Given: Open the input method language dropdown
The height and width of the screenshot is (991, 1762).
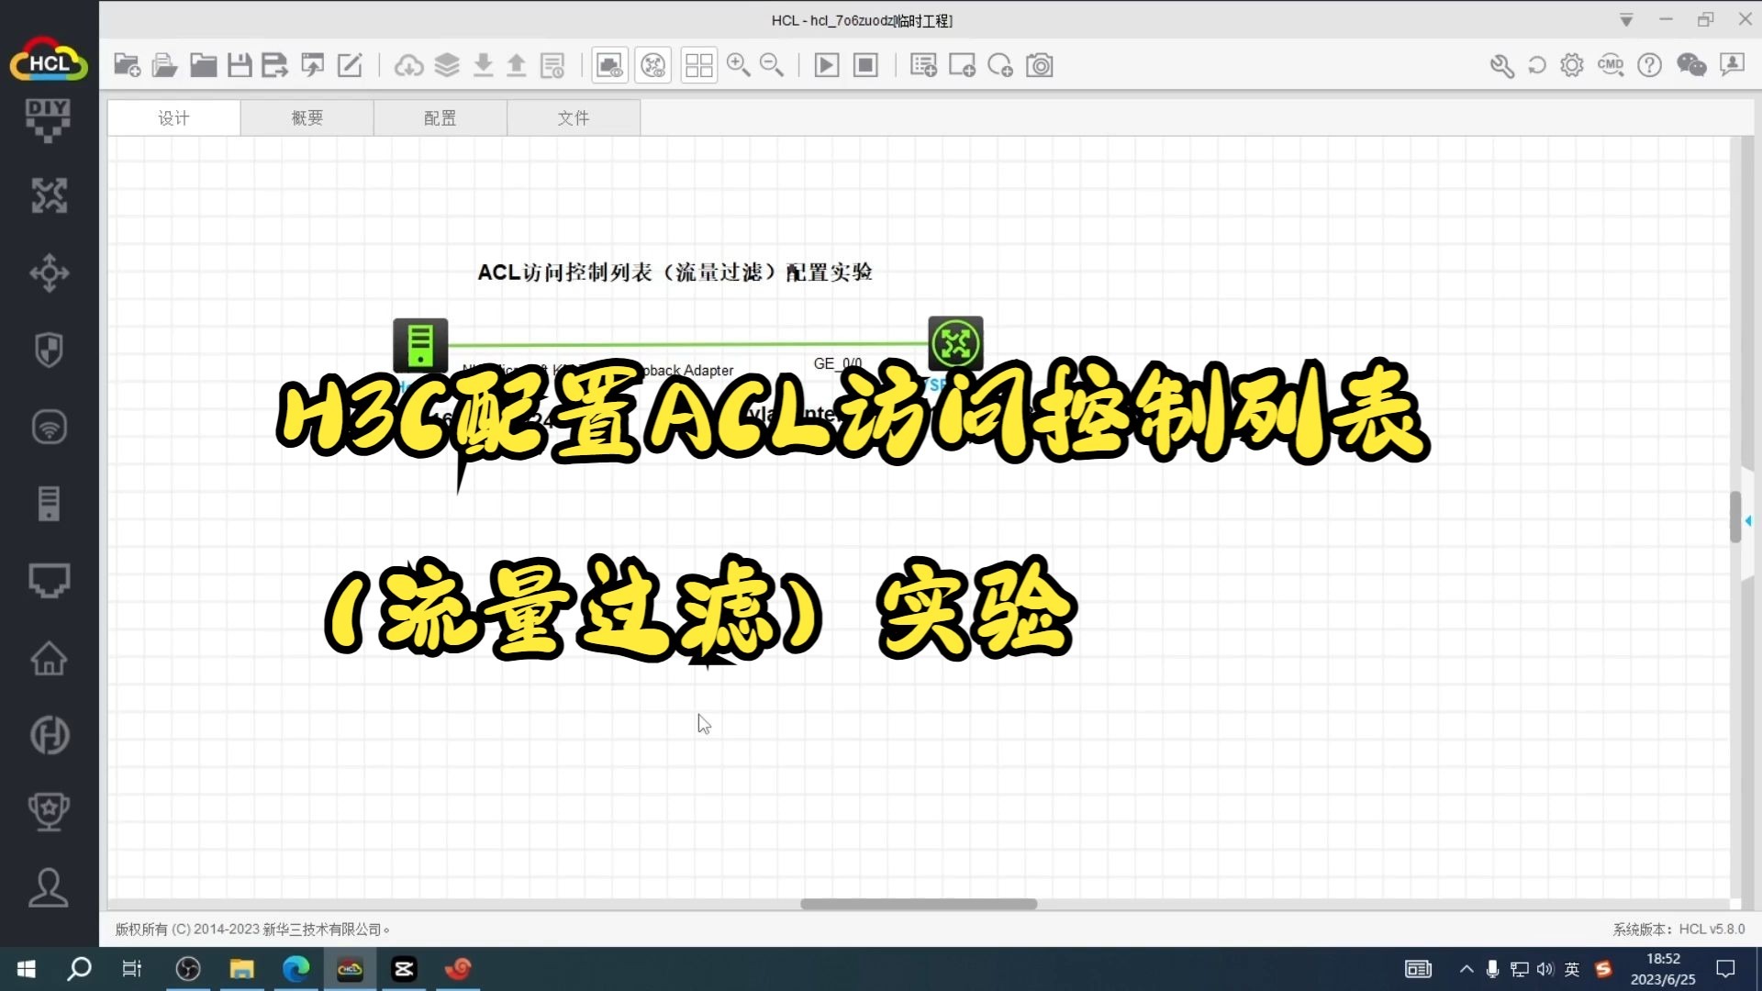Looking at the screenshot, I should point(1572,969).
